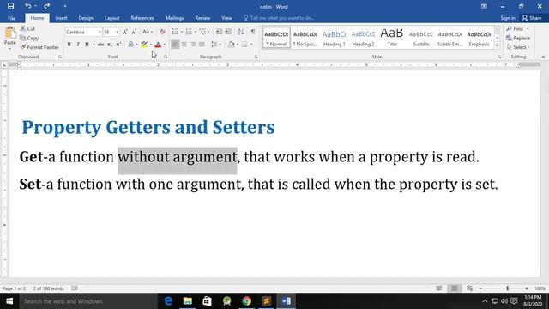Screen dimensions: 549x309
Task: Open the font name combo box
Action: tap(83, 32)
